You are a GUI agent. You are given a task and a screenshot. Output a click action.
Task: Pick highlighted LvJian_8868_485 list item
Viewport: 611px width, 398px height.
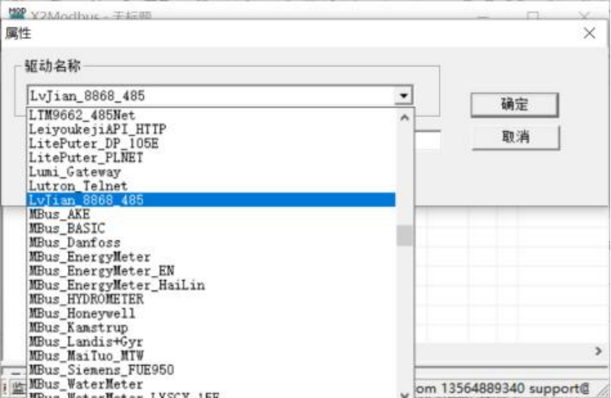(x=212, y=200)
